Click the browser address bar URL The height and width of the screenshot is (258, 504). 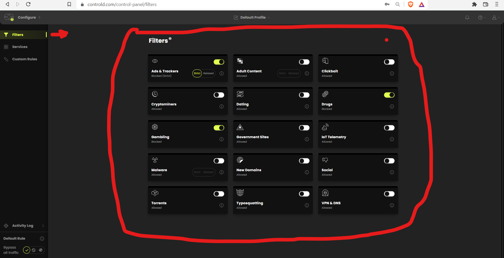pos(122,4)
